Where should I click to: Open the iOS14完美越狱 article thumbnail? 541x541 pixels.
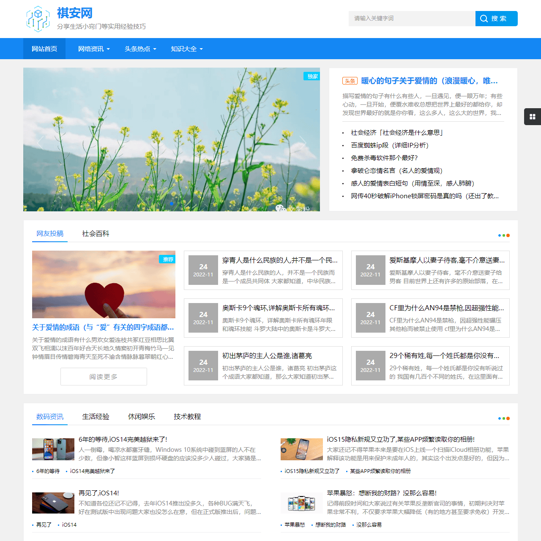tap(53, 449)
